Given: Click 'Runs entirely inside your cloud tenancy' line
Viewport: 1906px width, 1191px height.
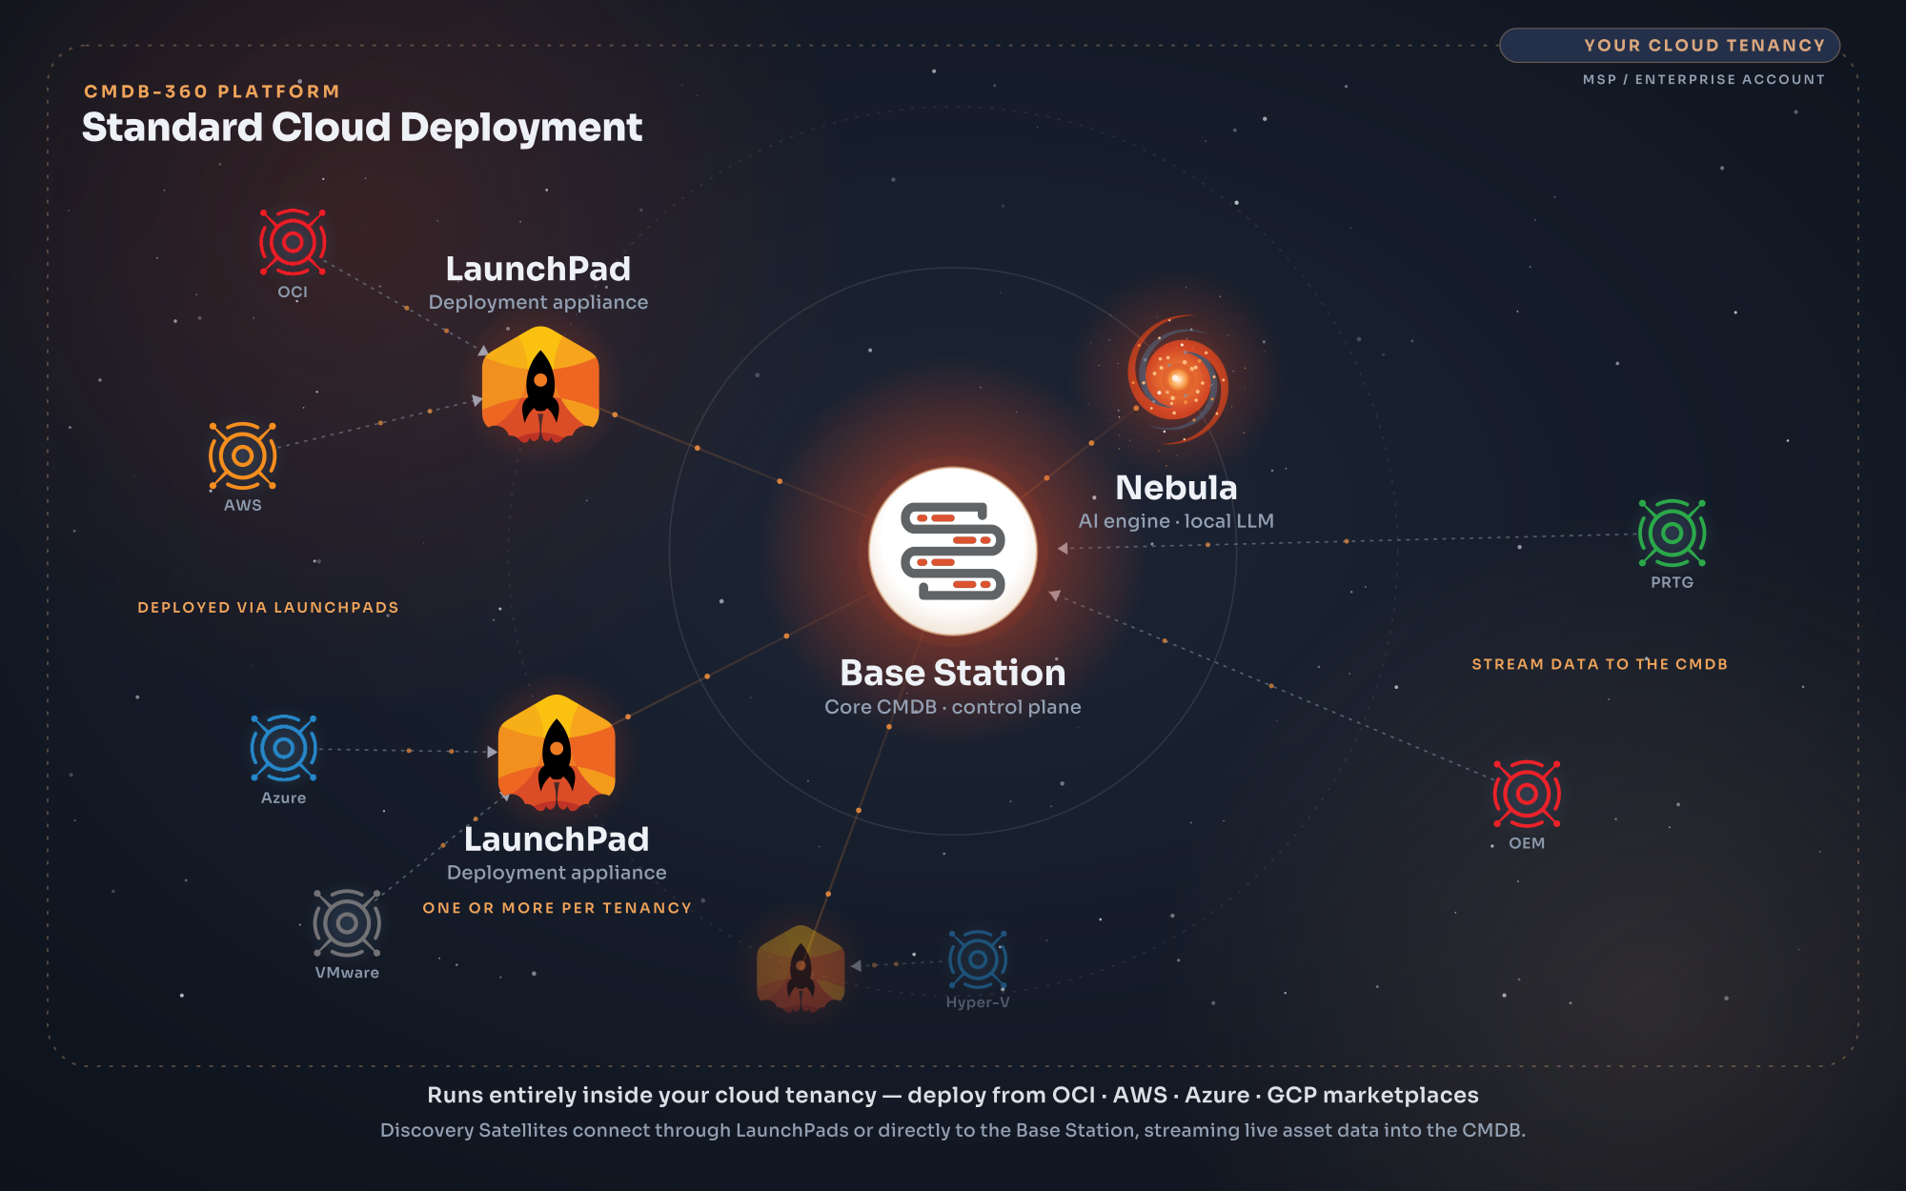Looking at the screenshot, I should 953,1095.
